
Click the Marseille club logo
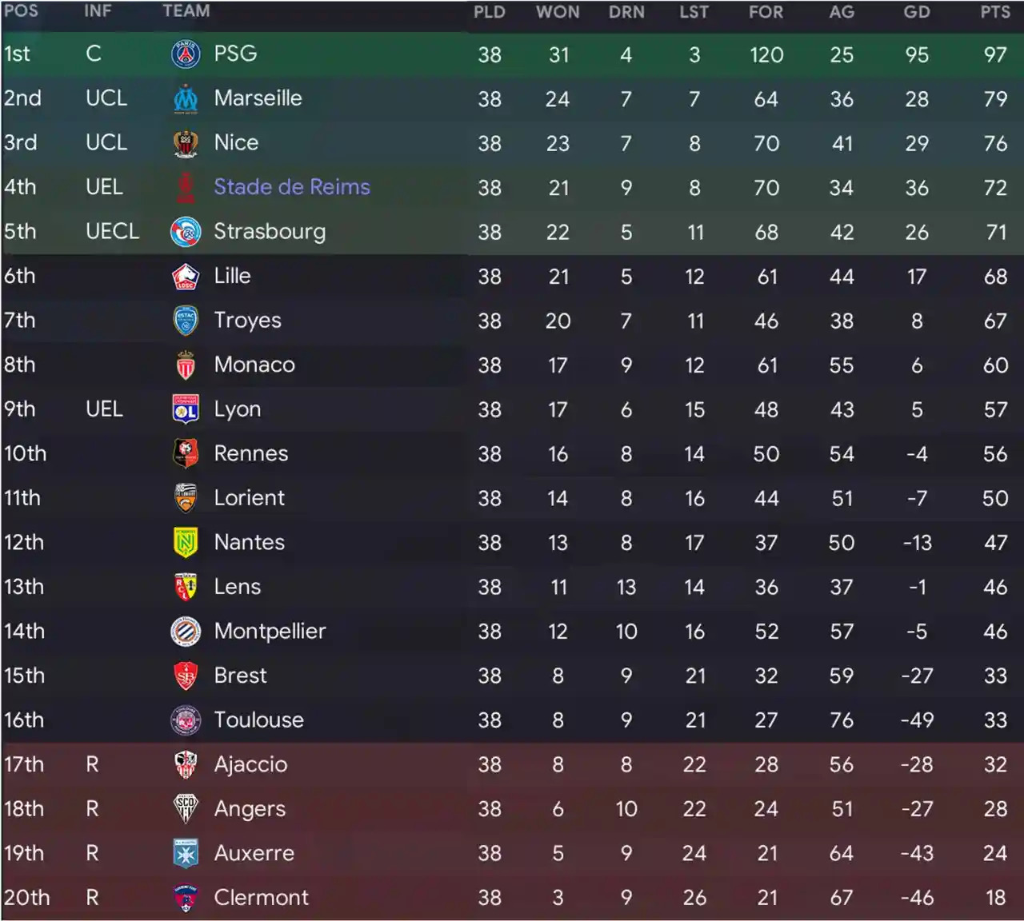tap(186, 99)
